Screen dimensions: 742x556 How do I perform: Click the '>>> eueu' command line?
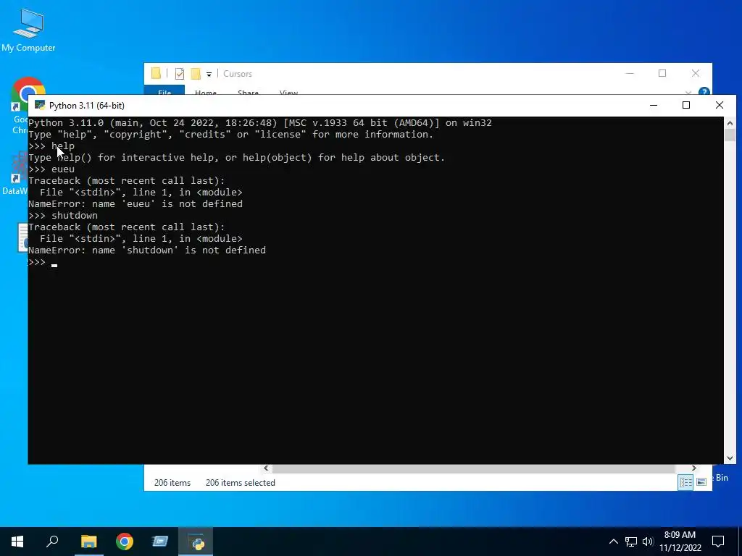pyautogui.click(x=51, y=169)
